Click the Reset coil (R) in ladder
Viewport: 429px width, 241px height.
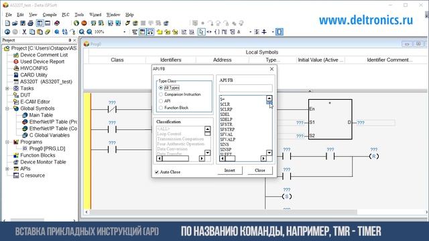(374, 156)
